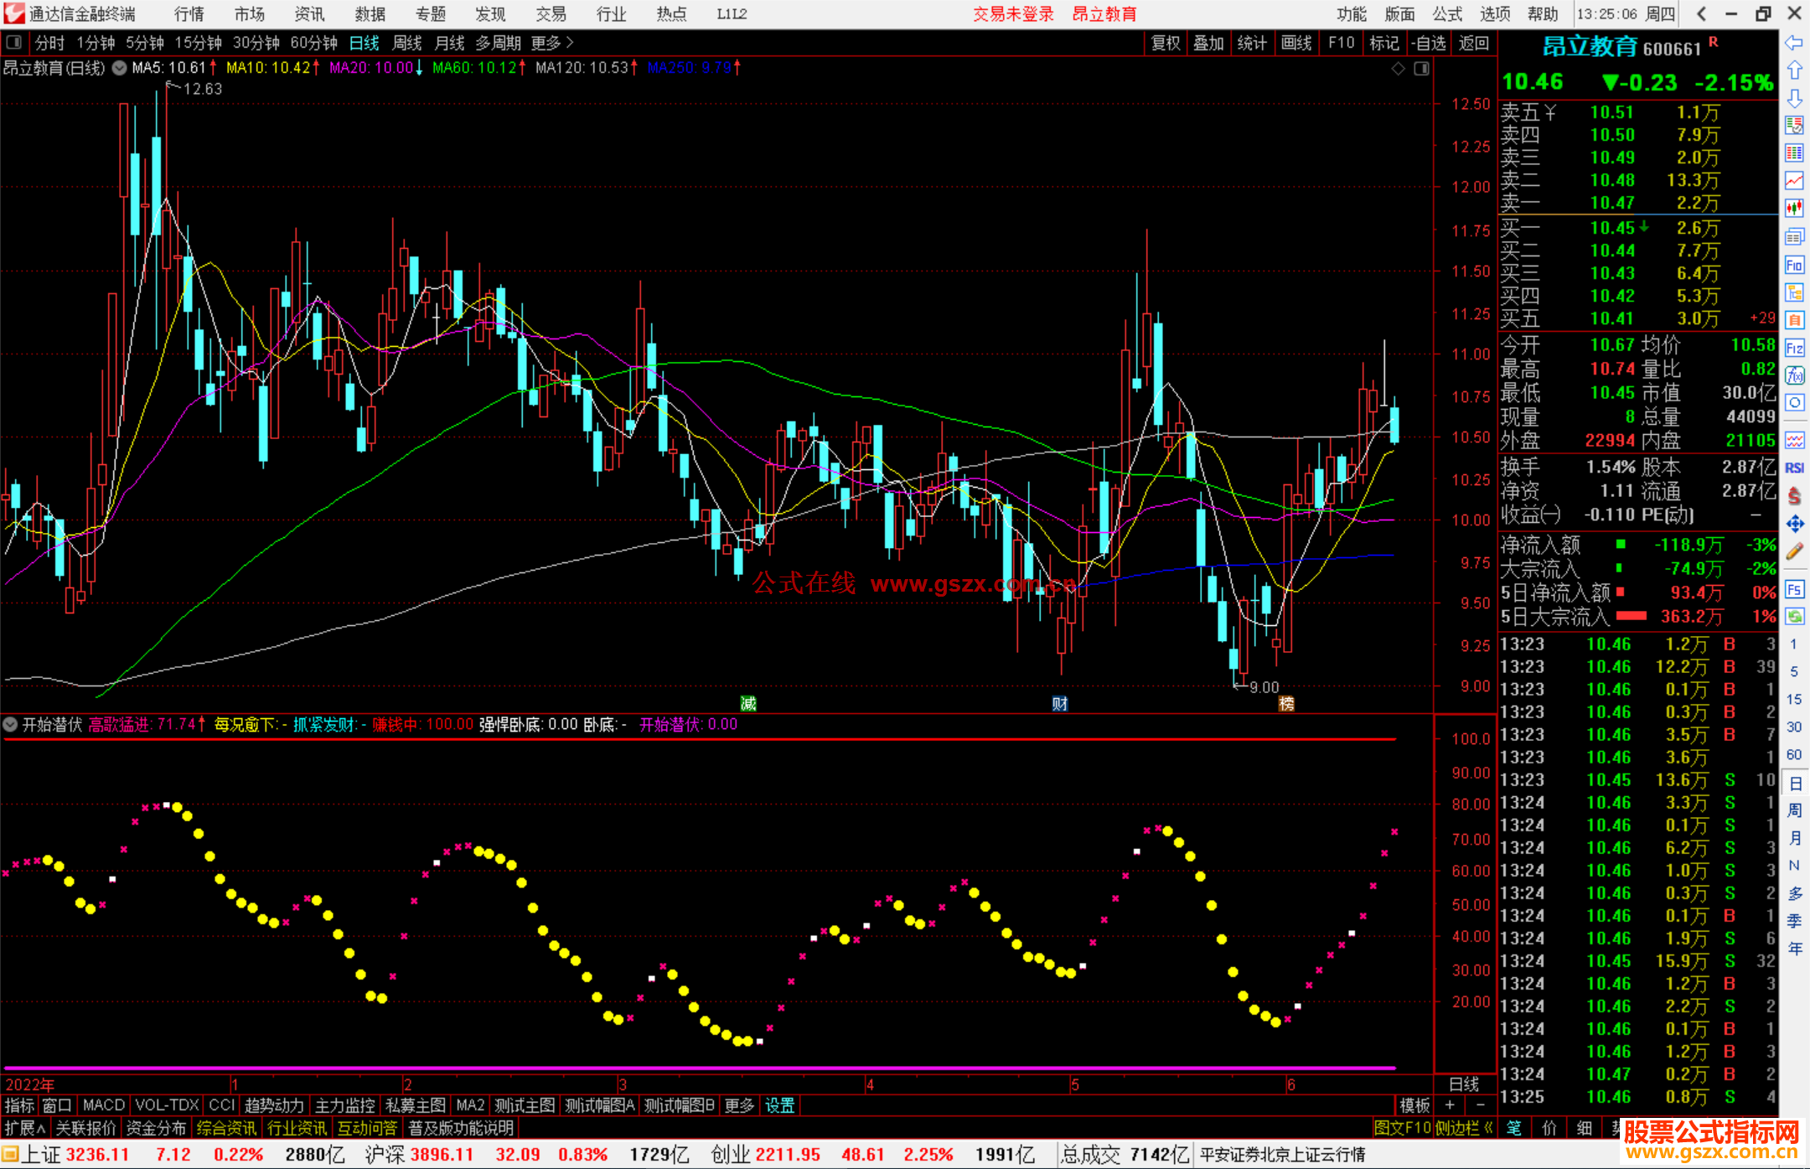Switch to the 周线 weekly period tab
This screenshot has height=1169, width=1810.
406,43
